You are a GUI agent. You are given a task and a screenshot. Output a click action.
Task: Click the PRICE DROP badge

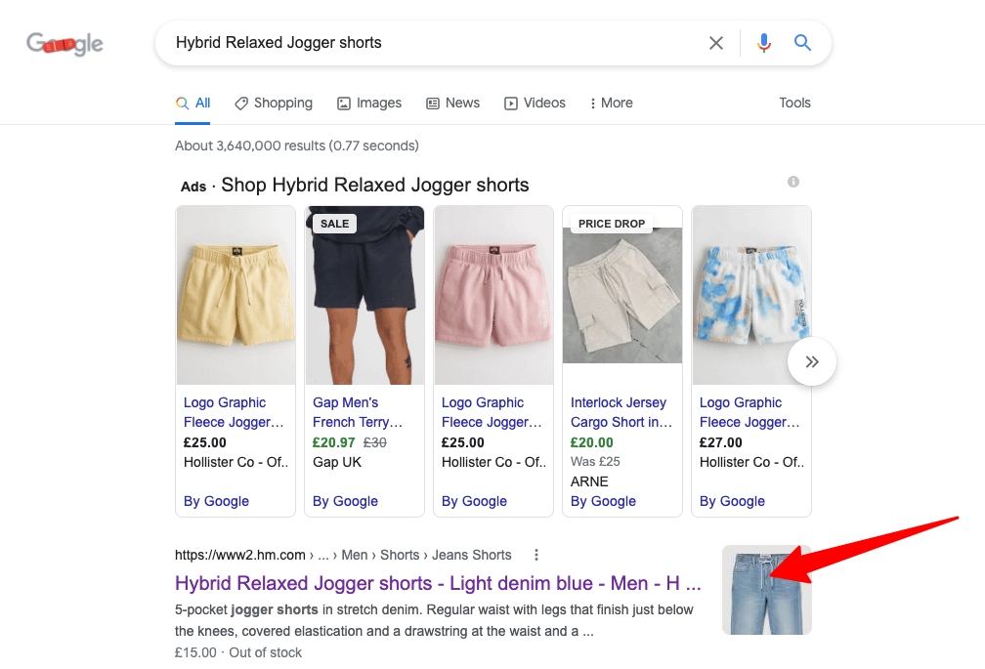612,224
